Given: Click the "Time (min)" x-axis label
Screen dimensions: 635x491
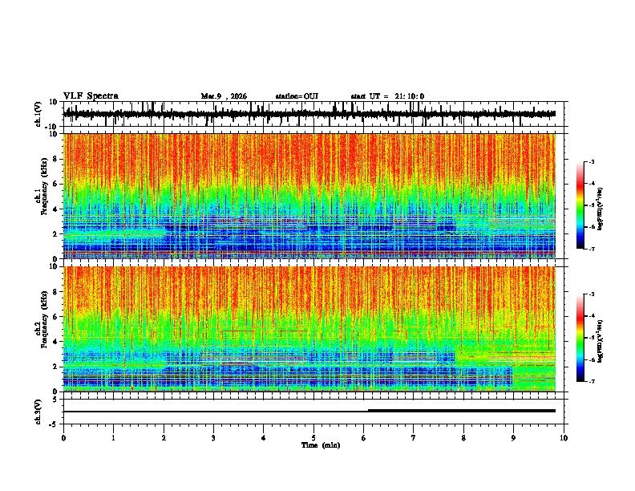Looking at the screenshot, I should click(321, 445).
